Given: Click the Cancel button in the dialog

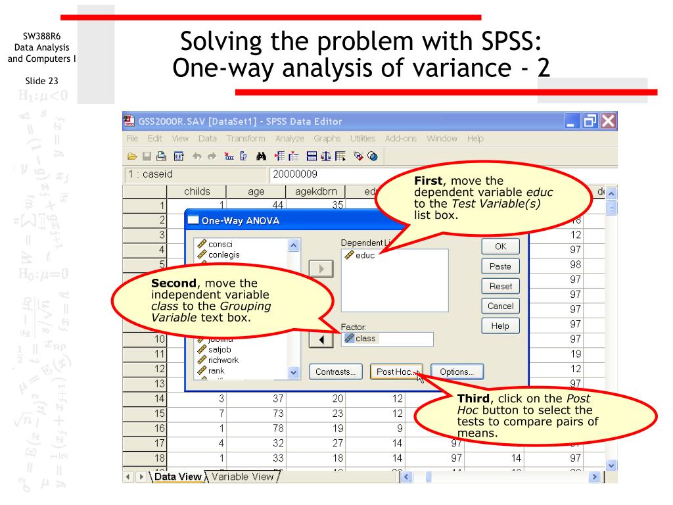Looking at the screenshot, I should pyautogui.click(x=500, y=306).
